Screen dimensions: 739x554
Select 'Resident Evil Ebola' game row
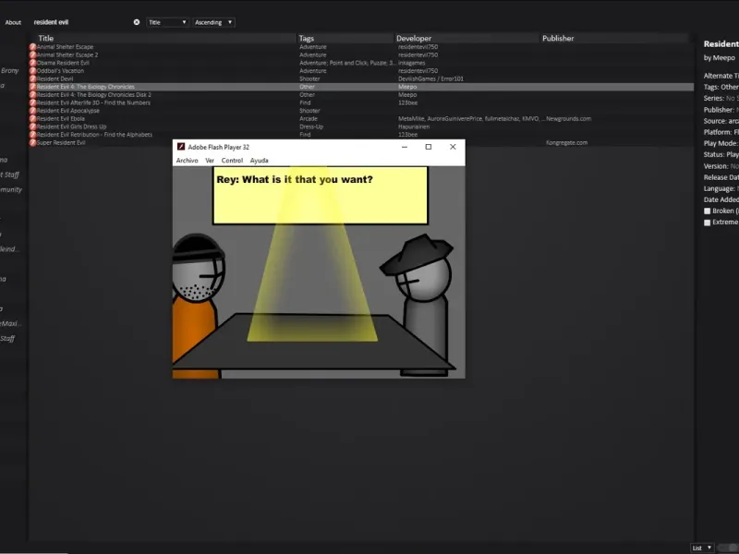[x=361, y=119]
